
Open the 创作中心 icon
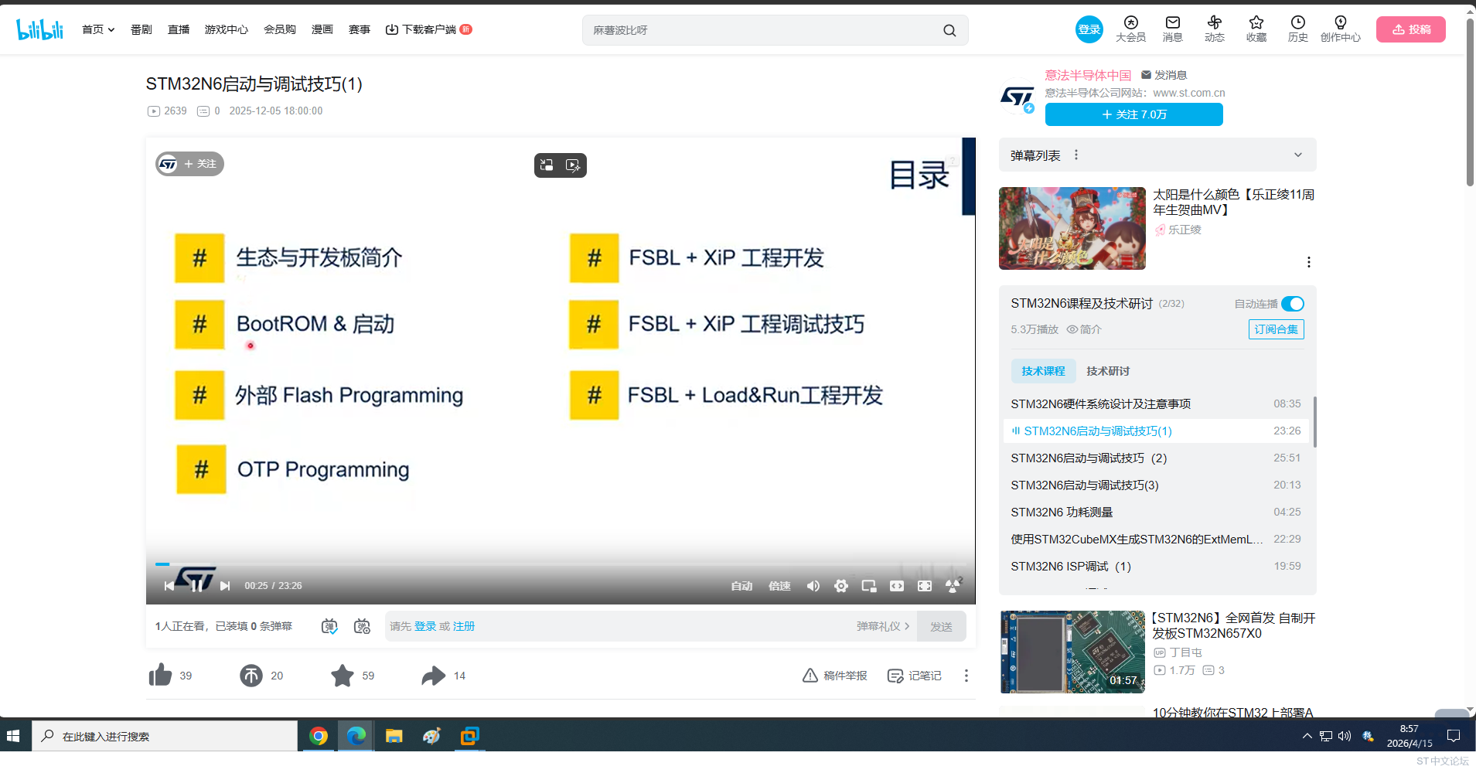[x=1341, y=29]
